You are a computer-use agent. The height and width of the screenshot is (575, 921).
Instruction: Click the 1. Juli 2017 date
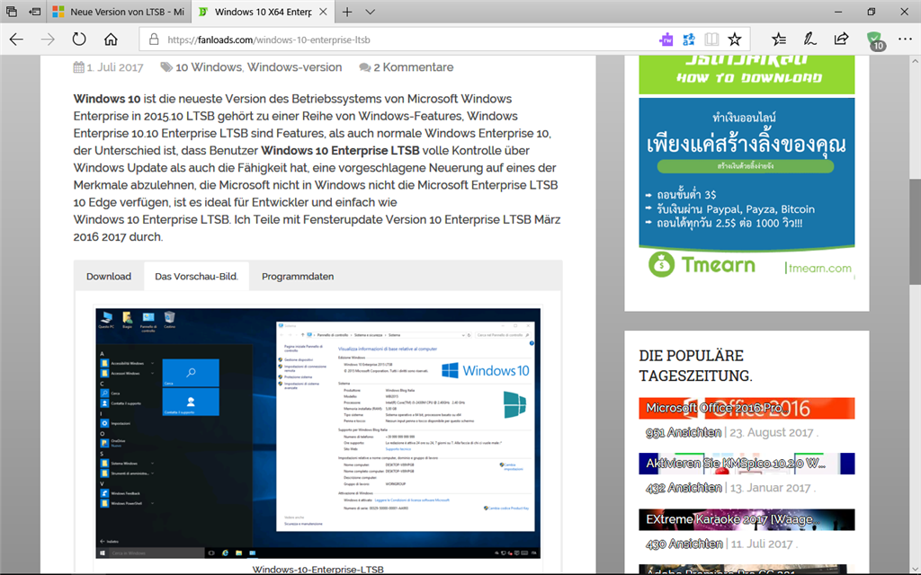pyautogui.click(x=115, y=67)
